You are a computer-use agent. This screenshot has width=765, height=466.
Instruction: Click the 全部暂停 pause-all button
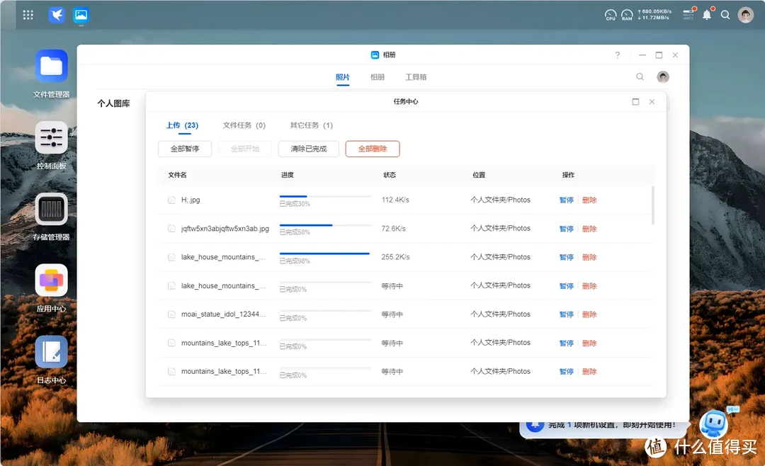point(184,149)
